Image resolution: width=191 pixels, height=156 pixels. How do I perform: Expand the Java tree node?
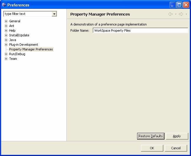pyautogui.click(x=6, y=40)
